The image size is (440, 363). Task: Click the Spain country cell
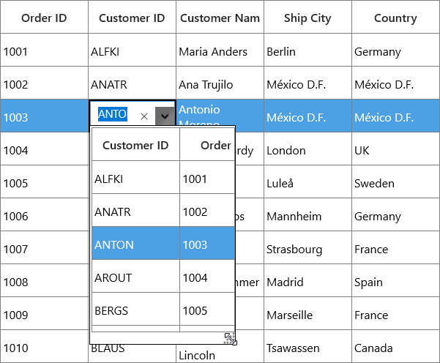[x=395, y=282]
